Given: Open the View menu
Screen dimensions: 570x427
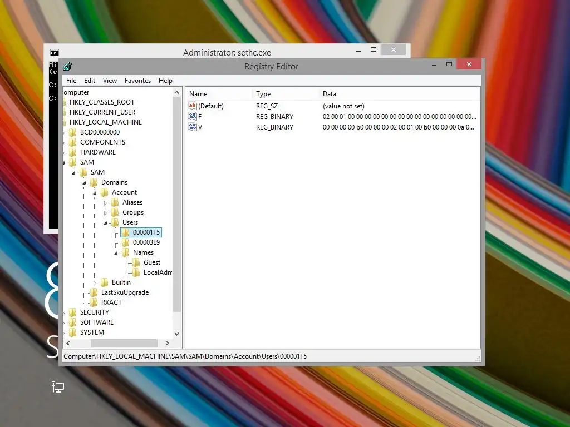Looking at the screenshot, I should tap(110, 81).
